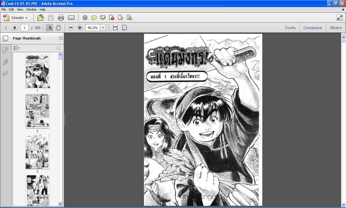Activate the Hand pan tool
346x208 pixels.
point(58,27)
